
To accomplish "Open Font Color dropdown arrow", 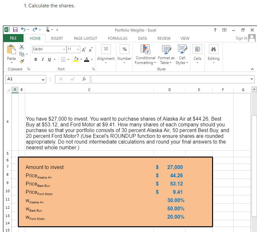I will (x=92, y=59).
